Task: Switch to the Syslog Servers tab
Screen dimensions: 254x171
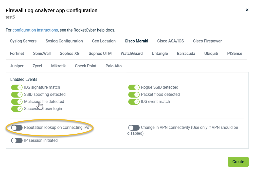Action: coord(23,41)
